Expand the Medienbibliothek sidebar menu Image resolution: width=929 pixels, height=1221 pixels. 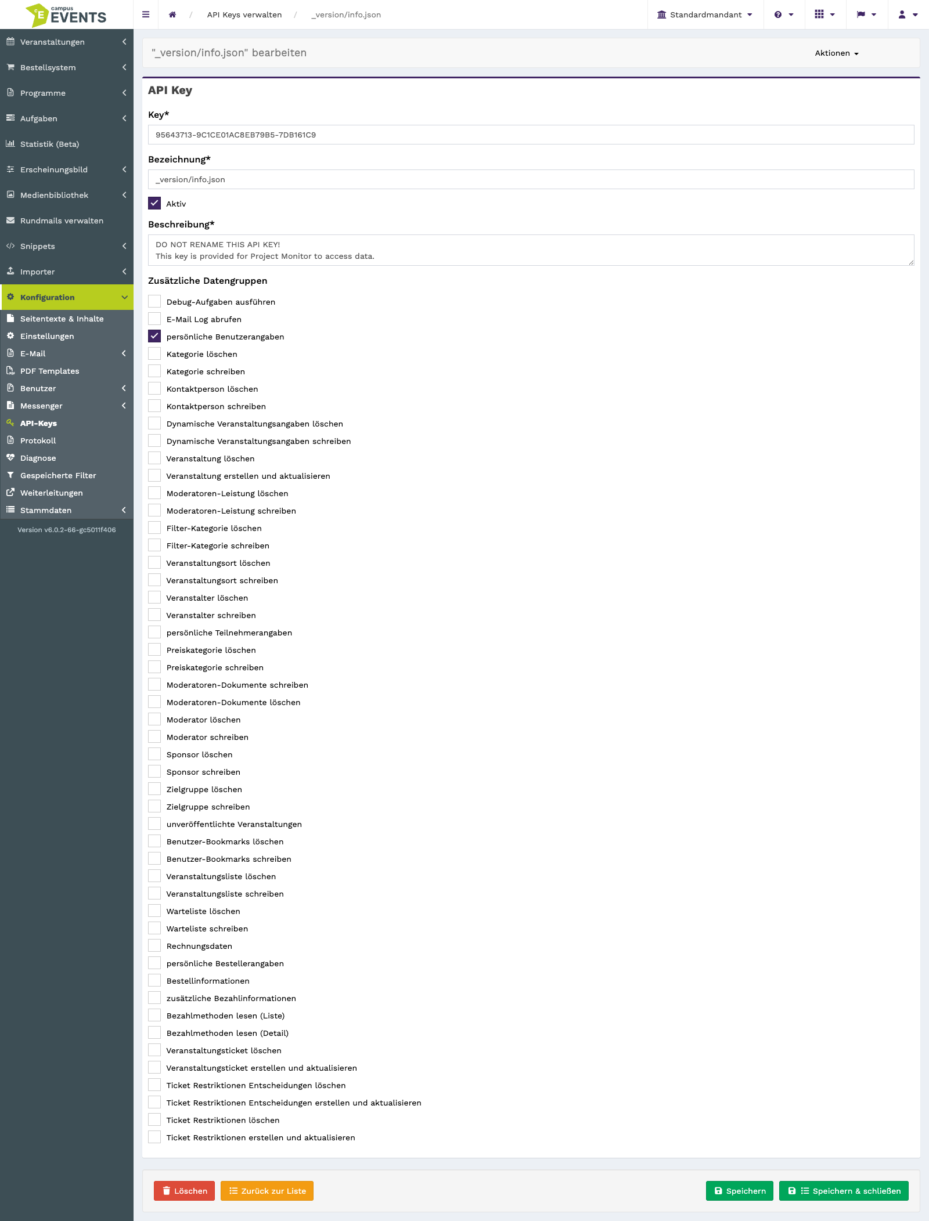tap(67, 195)
